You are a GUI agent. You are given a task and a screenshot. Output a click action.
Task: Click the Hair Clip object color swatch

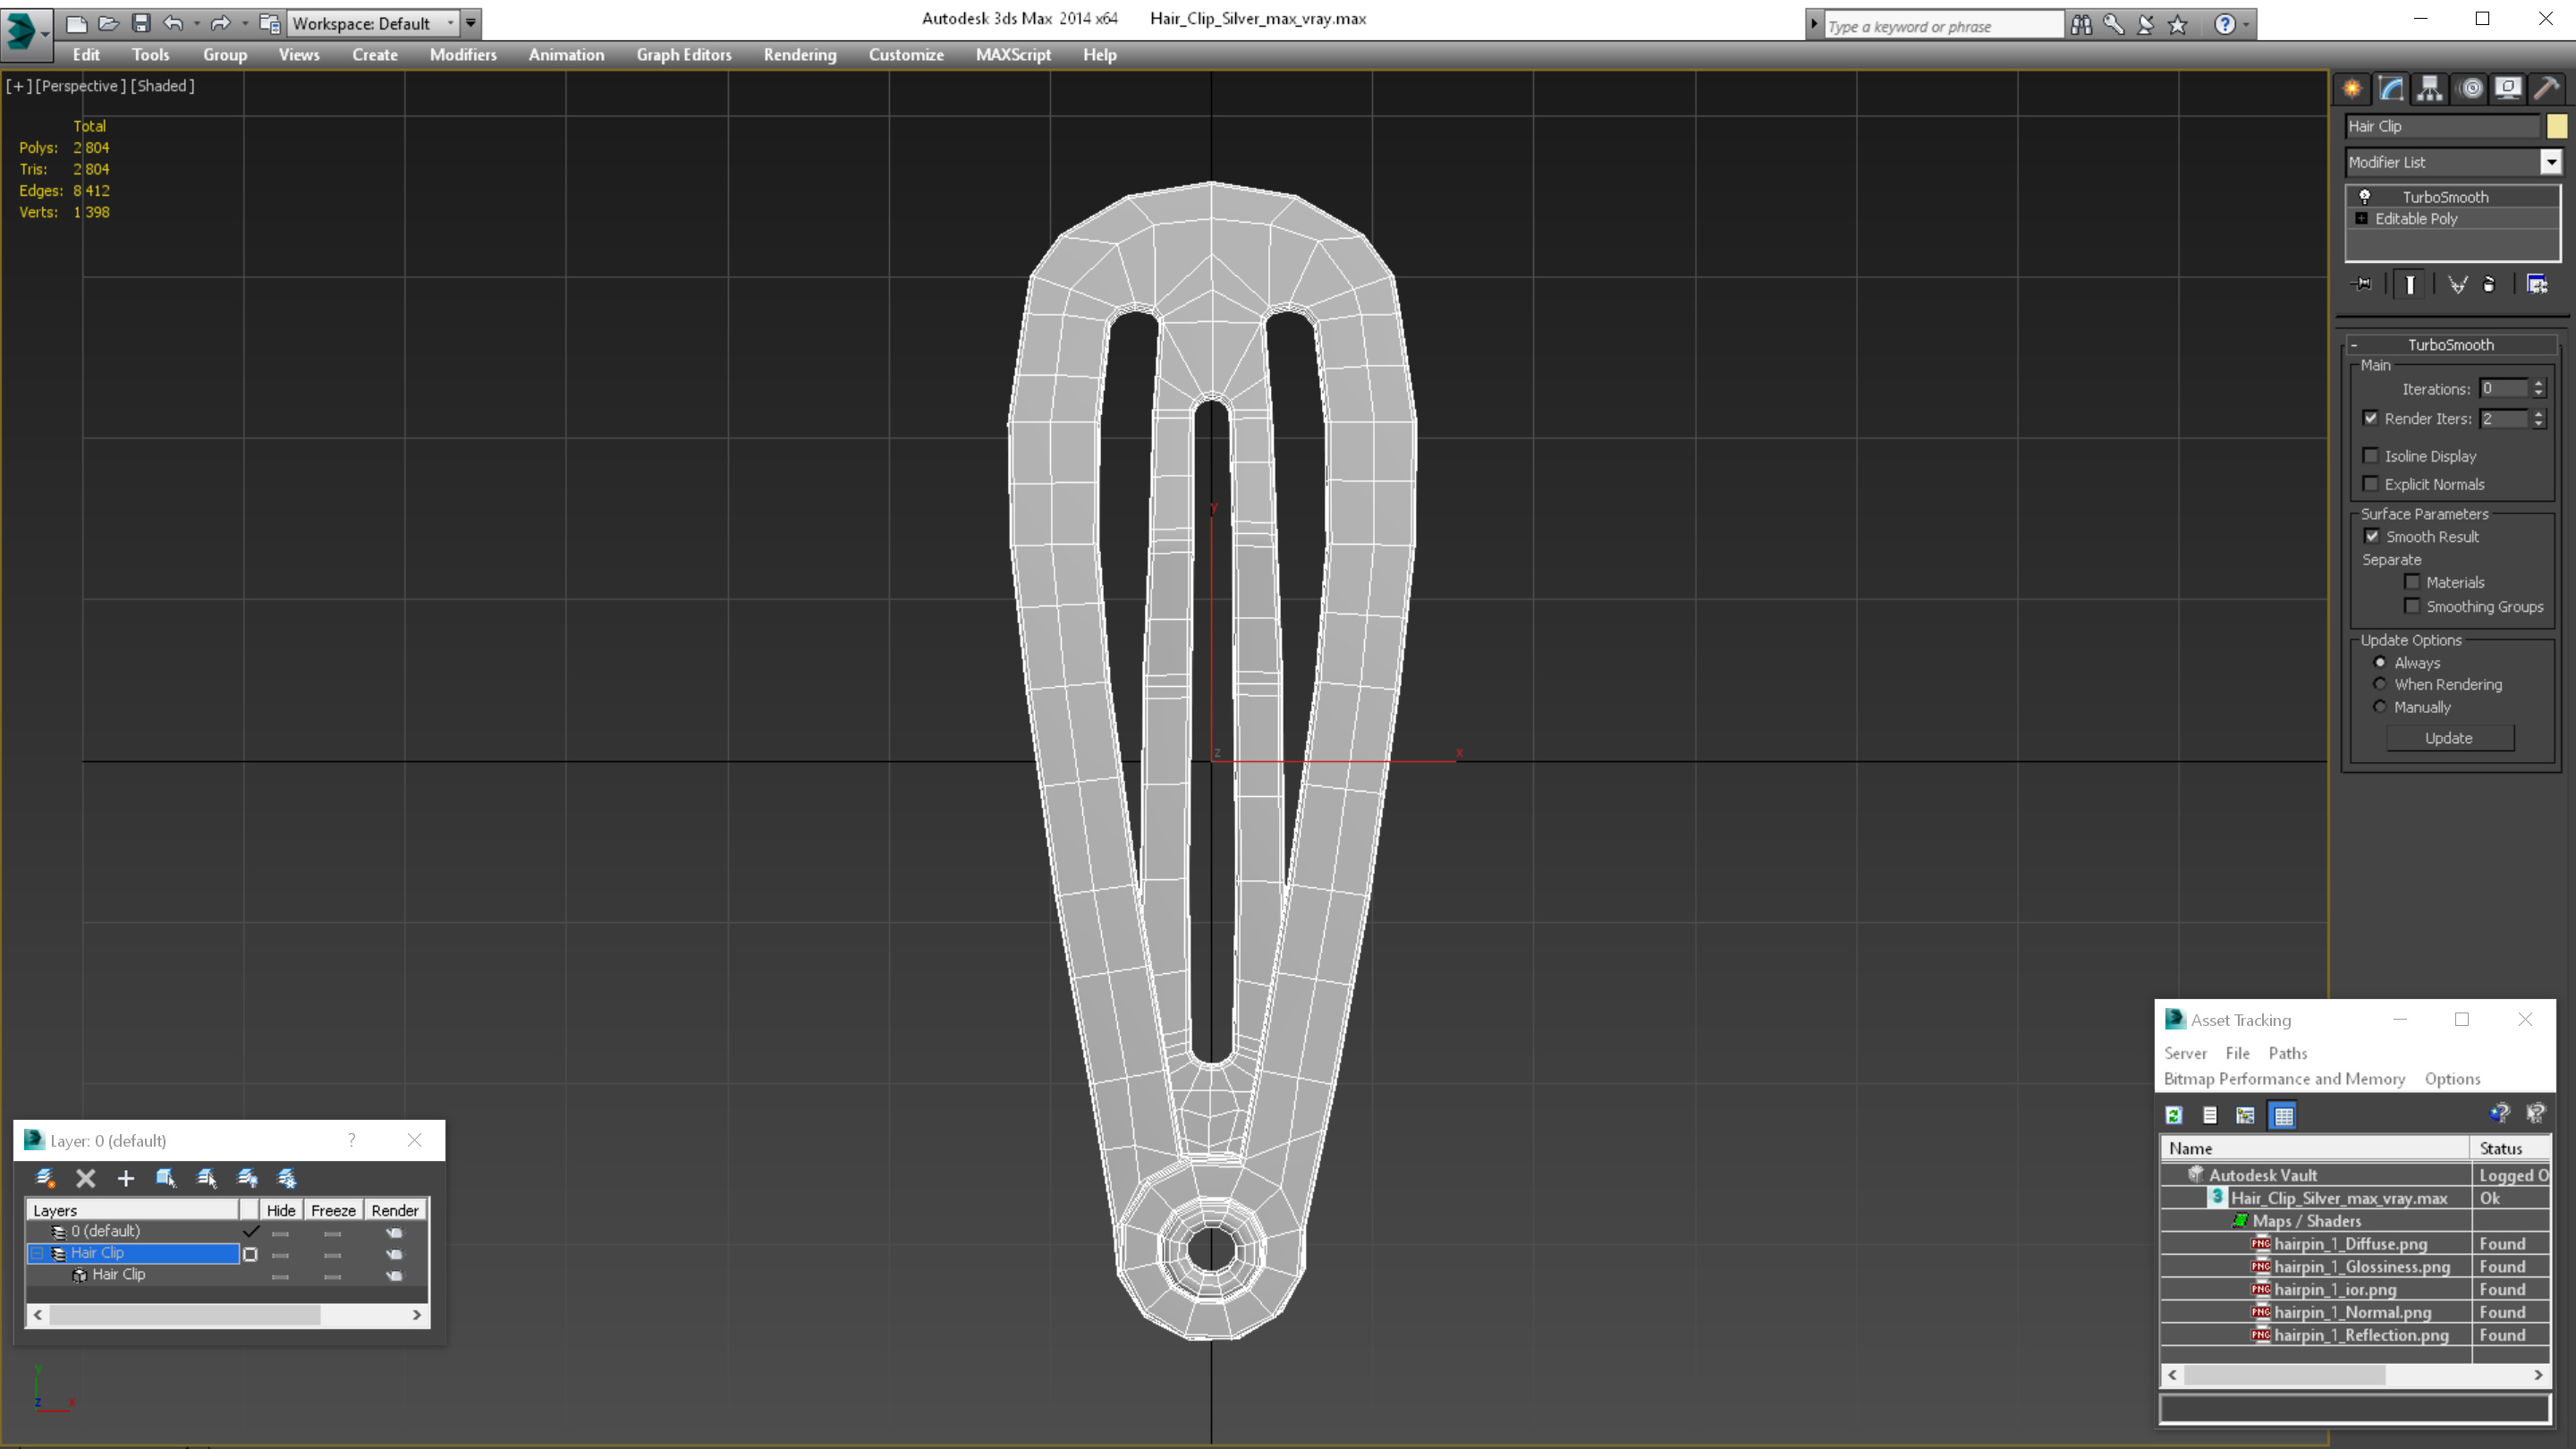tap(2556, 126)
